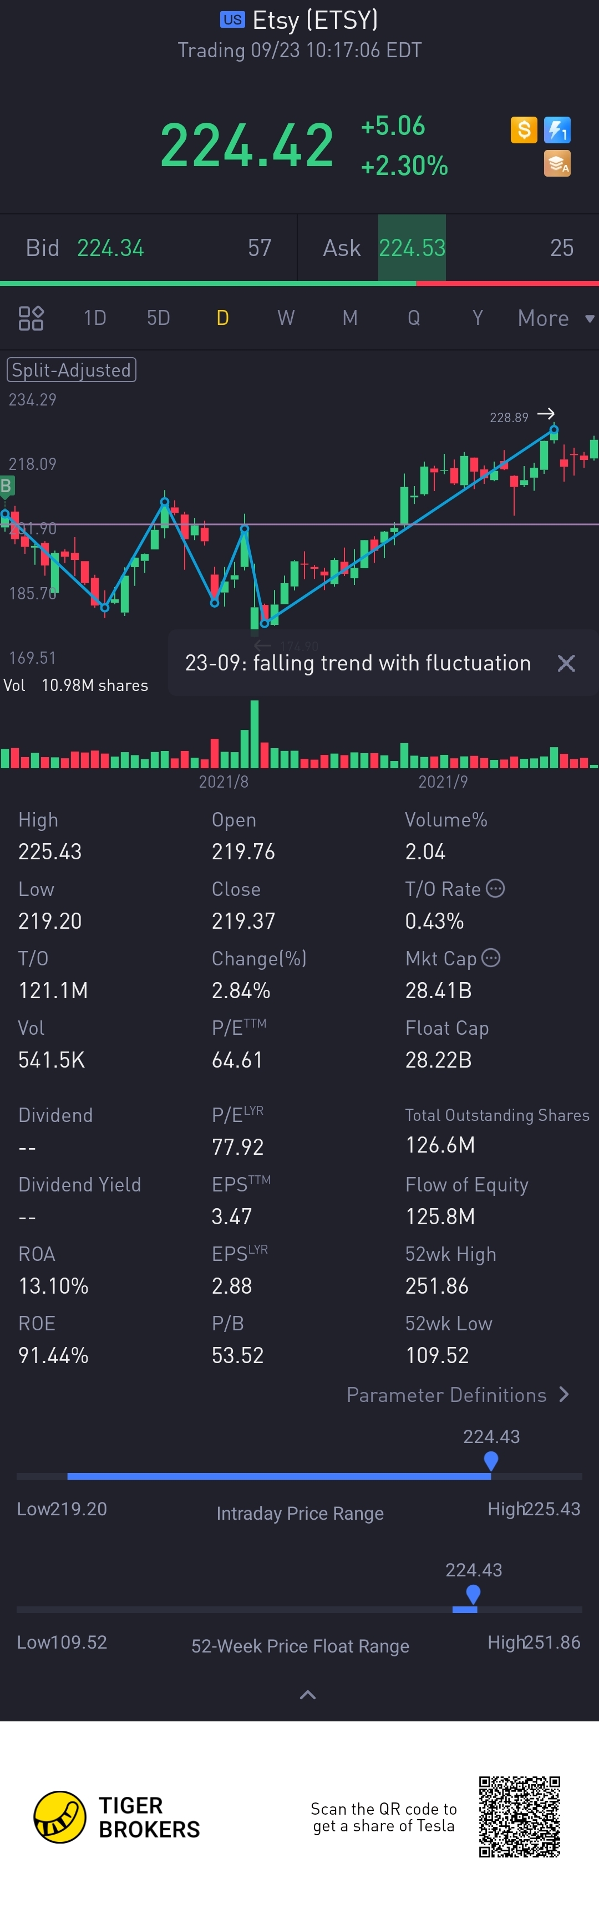Image resolution: width=599 pixels, height=1913 pixels.
Task: Tap the blue lightning bolt icon
Action: (557, 130)
